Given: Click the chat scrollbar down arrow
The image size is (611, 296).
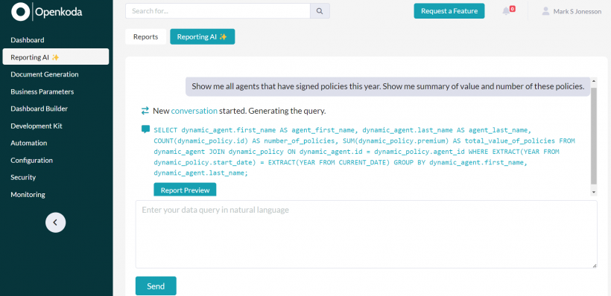Looking at the screenshot, I should coord(593,192).
